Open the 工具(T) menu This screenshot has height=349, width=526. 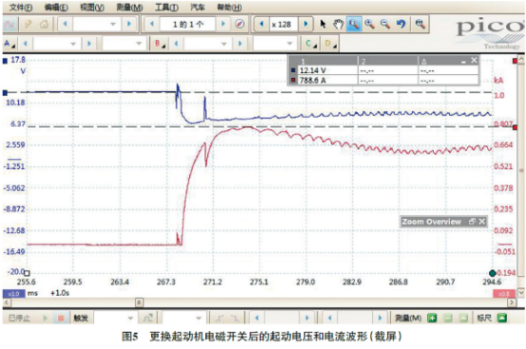click(x=166, y=8)
